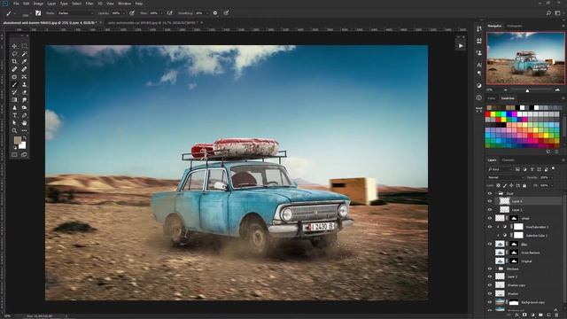The image size is (567, 319).
Task: Open the layer Fill arrow
Action: (x=551, y=185)
